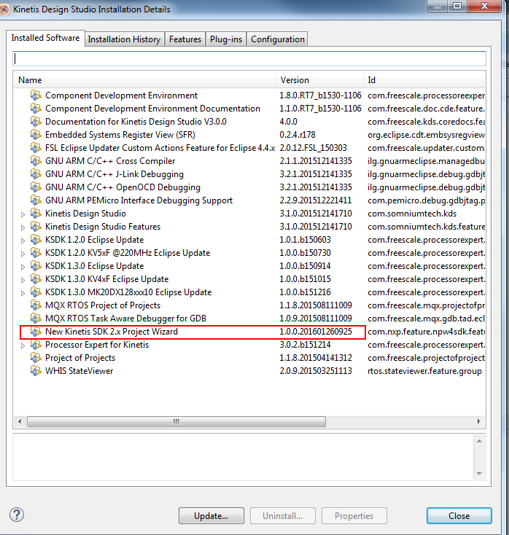Click the left arrow of horizontal scrollbar
This screenshot has height=535, width=509.
[x=20, y=421]
